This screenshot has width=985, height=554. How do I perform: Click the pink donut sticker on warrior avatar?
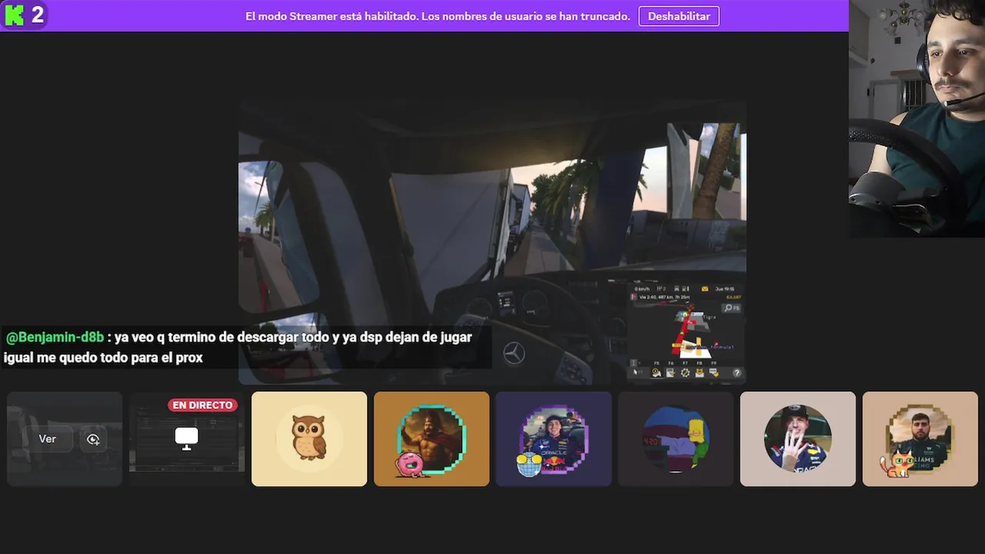tap(409, 464)
